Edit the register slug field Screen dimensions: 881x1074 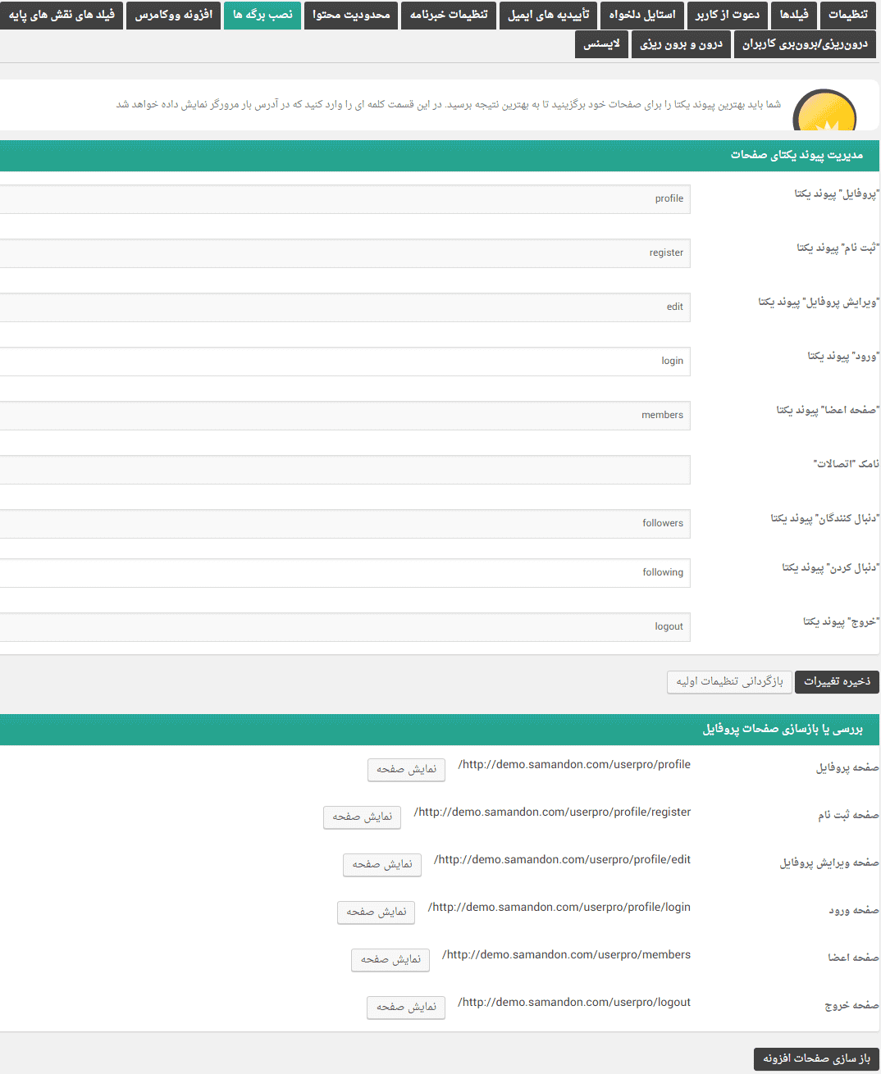pos(345,253)
